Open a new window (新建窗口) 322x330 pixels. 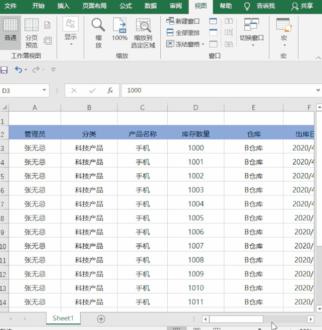tap(183, 21)
